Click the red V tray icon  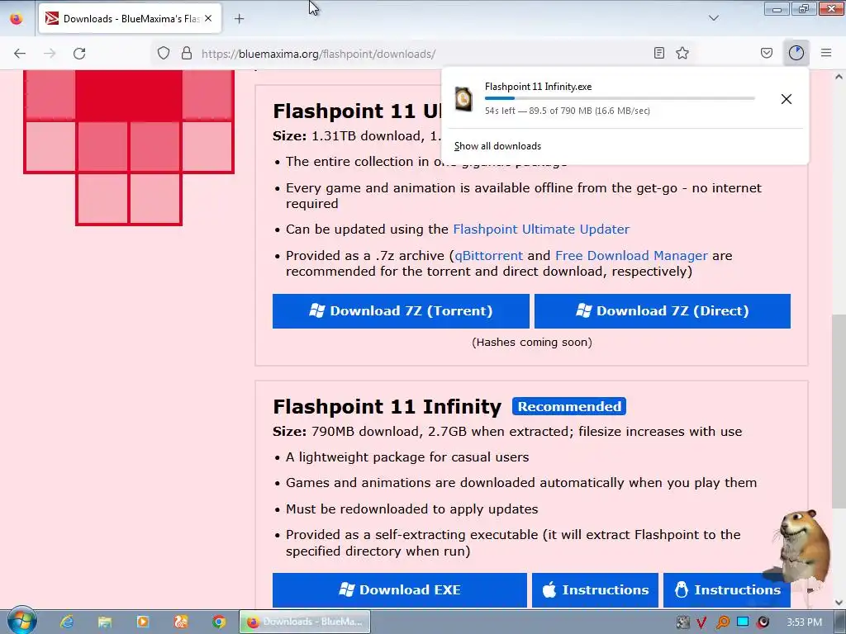click(x=701, y=622)
